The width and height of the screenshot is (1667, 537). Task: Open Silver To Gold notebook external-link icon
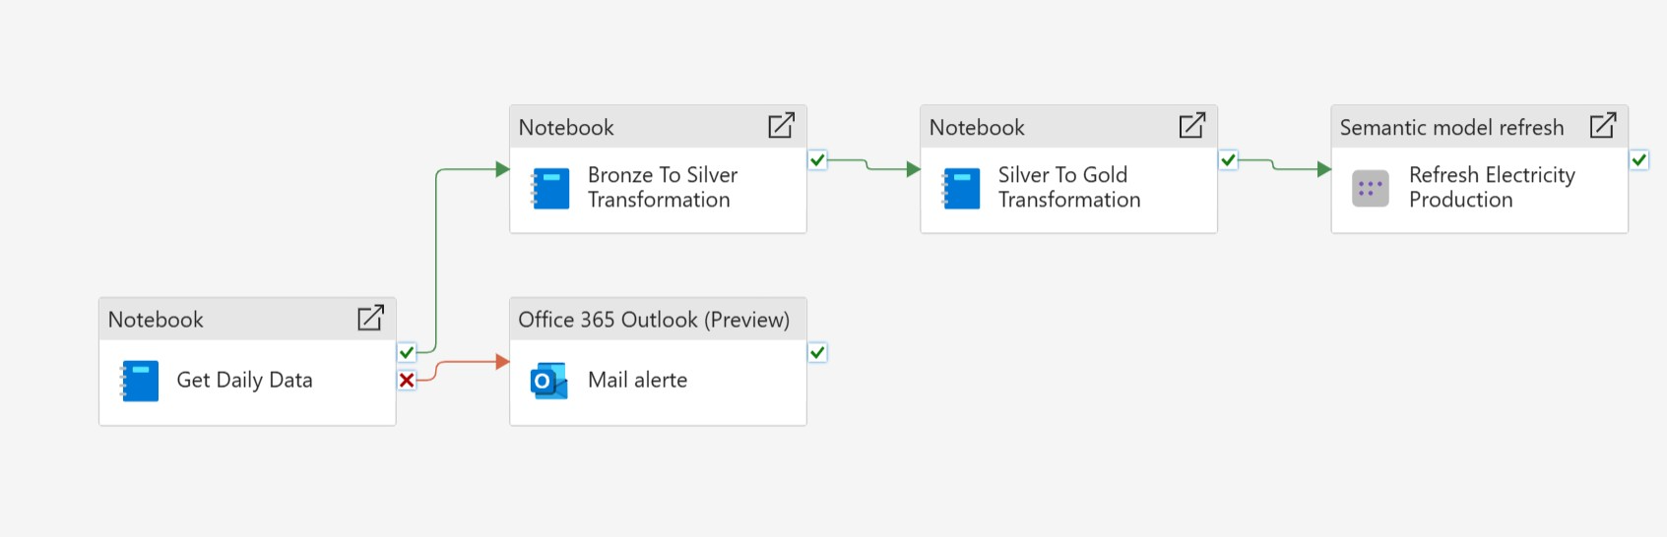click(1191, 125)
